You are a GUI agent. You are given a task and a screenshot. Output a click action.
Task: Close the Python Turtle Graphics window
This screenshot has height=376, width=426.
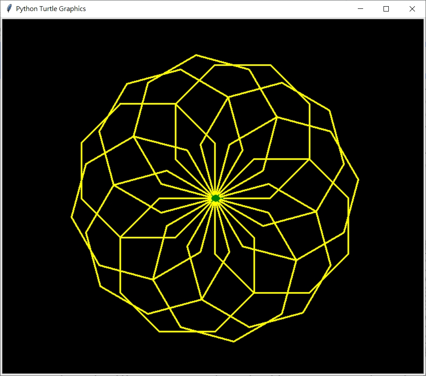click(x=412, y=8)
